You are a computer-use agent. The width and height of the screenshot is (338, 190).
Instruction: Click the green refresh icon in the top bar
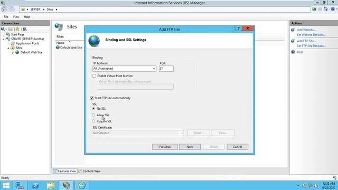coord(314,9)
